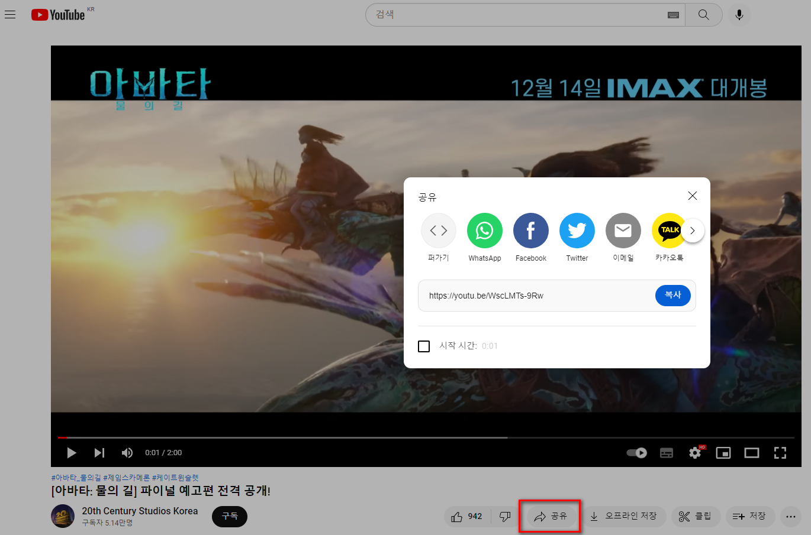811x535 pixels.
Task: Dislike the video
Action: coord(505,517)
